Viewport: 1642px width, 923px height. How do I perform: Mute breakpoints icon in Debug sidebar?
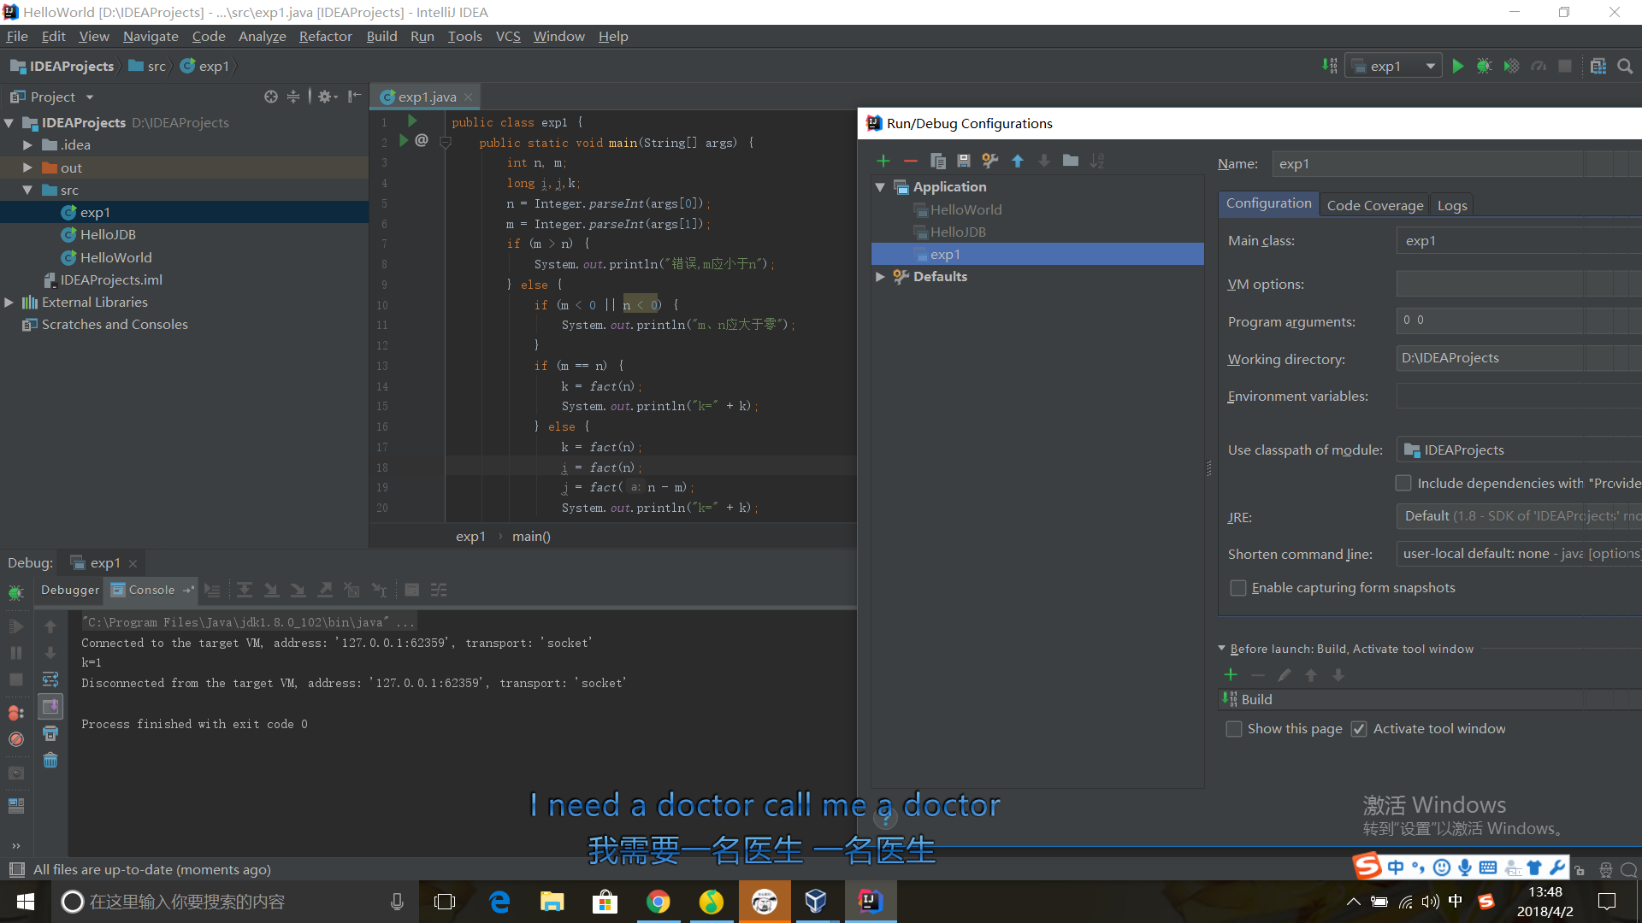(16, 739)
